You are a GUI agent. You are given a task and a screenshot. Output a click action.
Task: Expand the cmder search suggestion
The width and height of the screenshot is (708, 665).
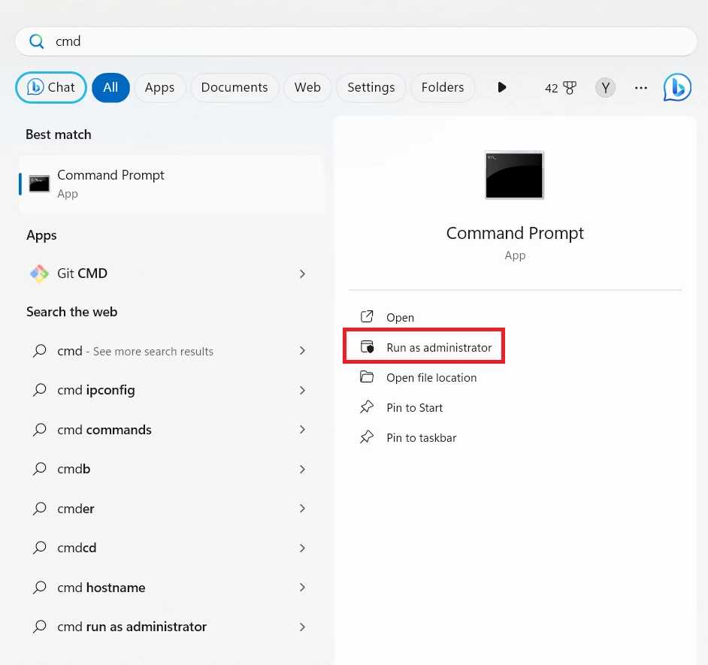(x=301, y=508)
